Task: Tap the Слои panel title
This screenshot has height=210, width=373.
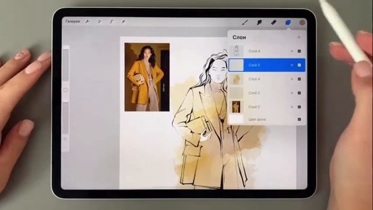Action: coord(240,37)
